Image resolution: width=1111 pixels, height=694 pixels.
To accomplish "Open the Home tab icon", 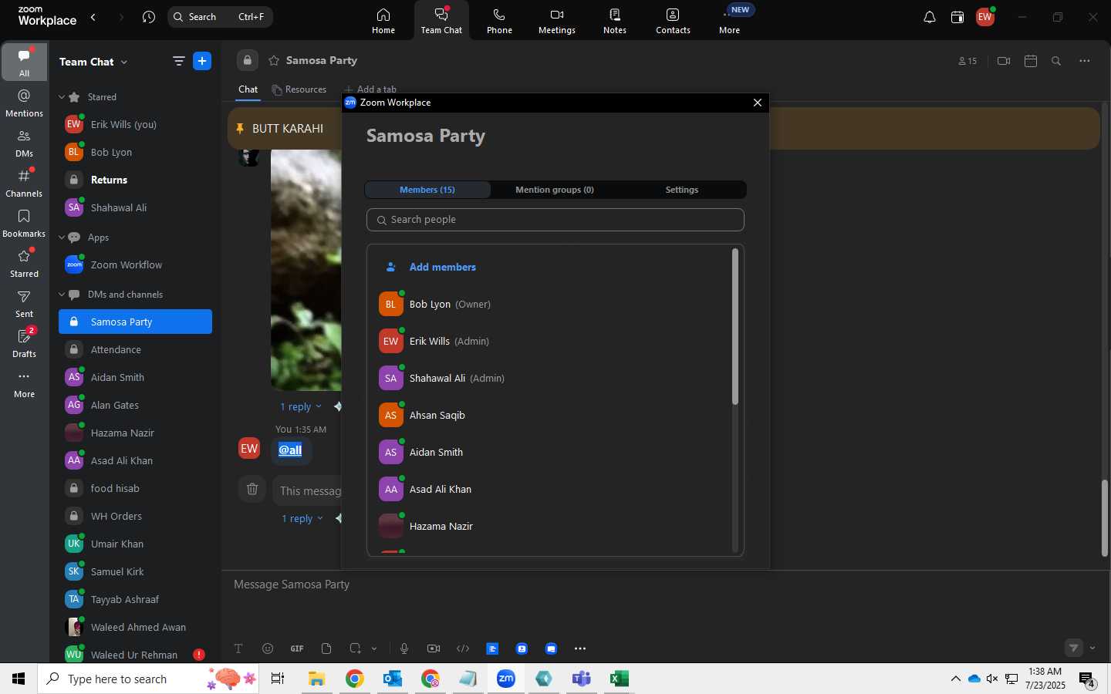I will point(383,21).
